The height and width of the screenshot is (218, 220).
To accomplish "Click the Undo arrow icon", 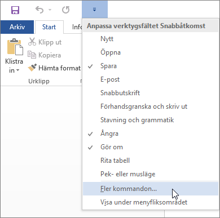I will tap(39, 10).
